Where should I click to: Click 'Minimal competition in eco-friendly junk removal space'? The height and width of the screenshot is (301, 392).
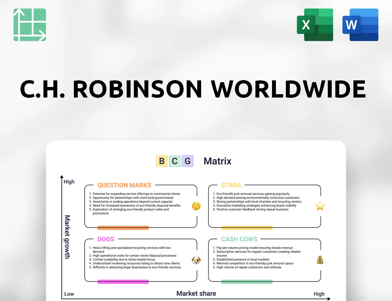tap(255, 263)
